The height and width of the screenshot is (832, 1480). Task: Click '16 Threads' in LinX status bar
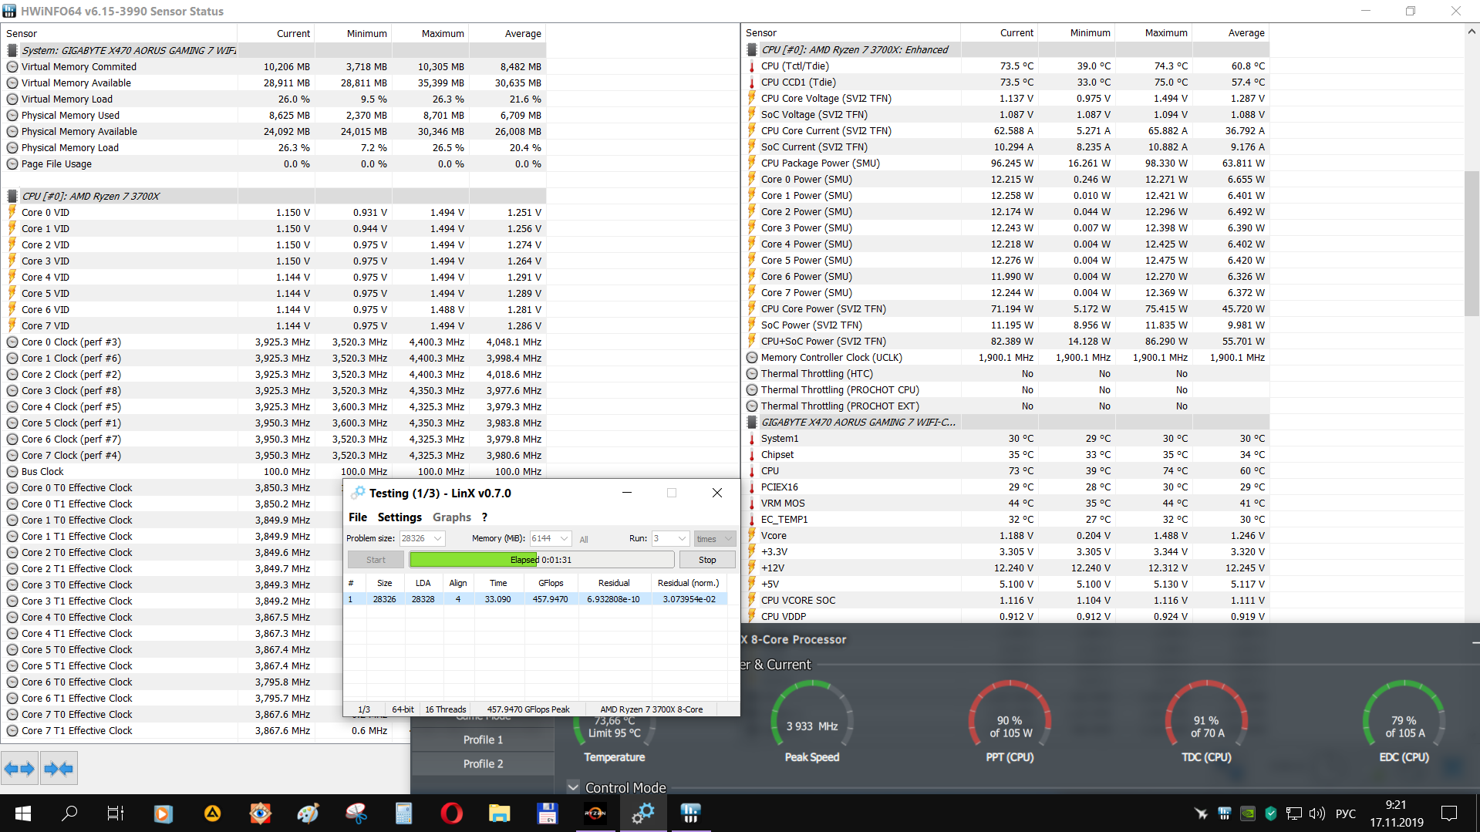point(446,709)
